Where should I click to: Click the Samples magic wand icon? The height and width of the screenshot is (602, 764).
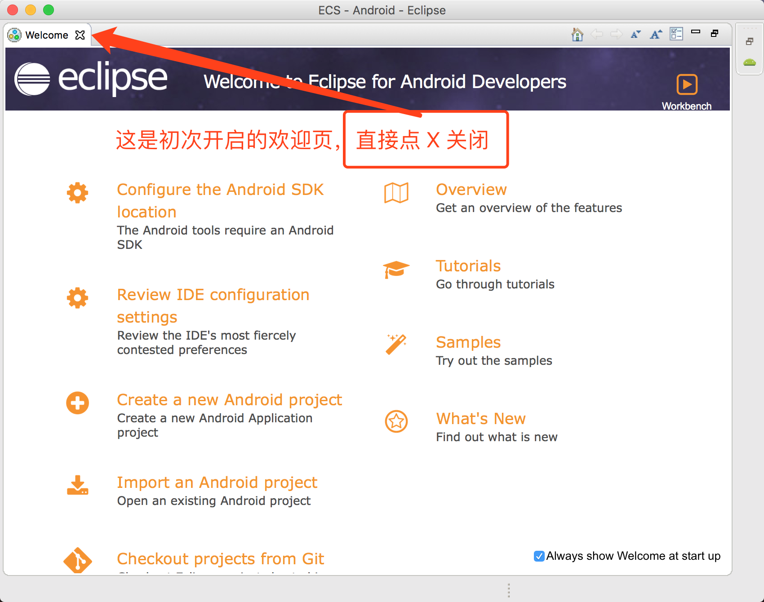[x=396, y=344]
